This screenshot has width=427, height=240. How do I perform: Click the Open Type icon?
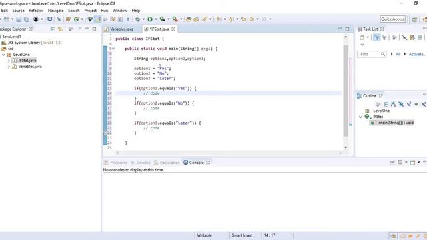pos(189,19)
